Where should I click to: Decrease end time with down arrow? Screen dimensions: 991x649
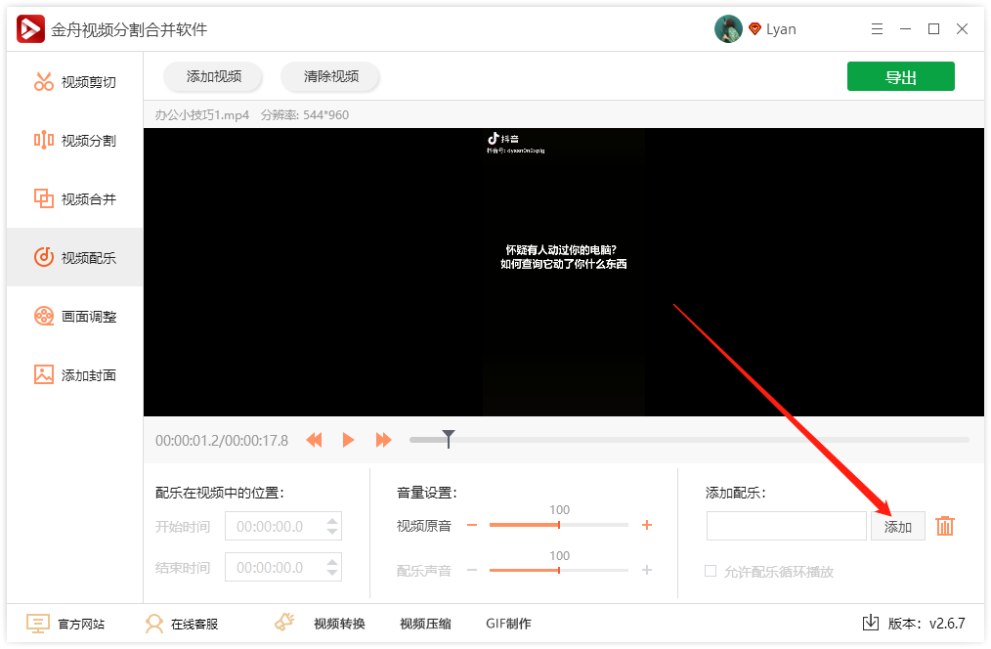[332, 573]
